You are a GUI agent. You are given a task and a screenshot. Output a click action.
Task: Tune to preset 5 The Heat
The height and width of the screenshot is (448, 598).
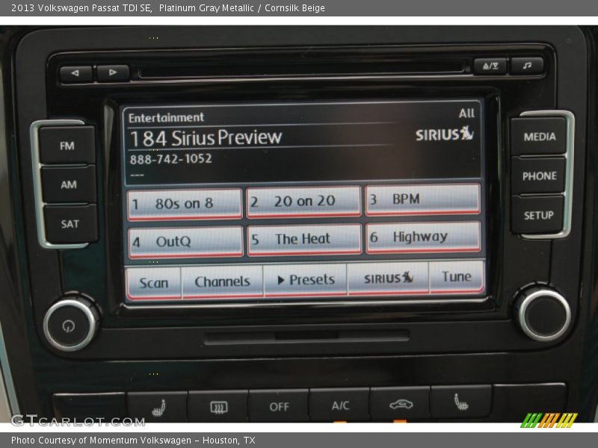point(304,239)
